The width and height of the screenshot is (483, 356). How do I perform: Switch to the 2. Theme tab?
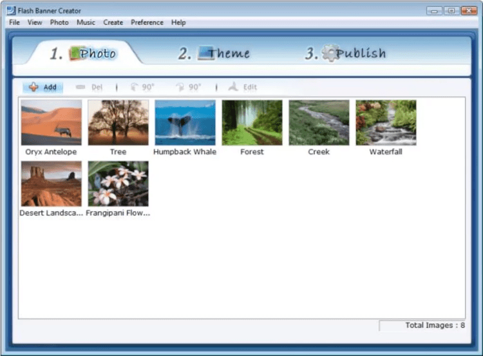pos(214,53)
